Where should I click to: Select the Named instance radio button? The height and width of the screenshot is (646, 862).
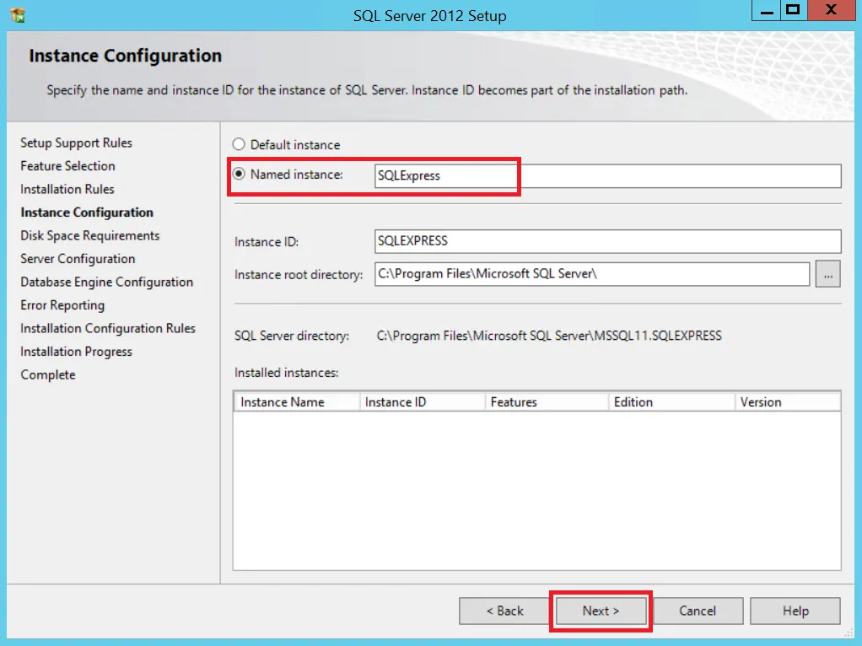[238, 174]
